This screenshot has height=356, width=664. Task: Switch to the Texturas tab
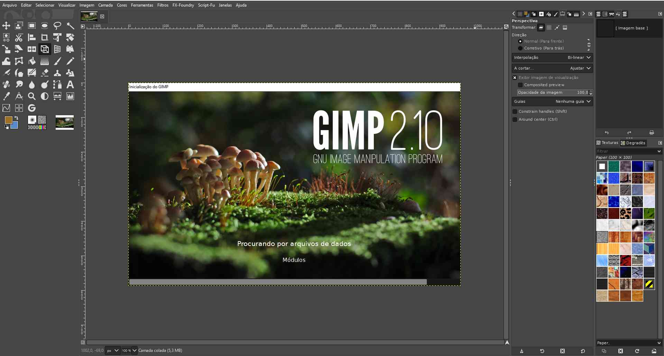click(x=607, y=143)
